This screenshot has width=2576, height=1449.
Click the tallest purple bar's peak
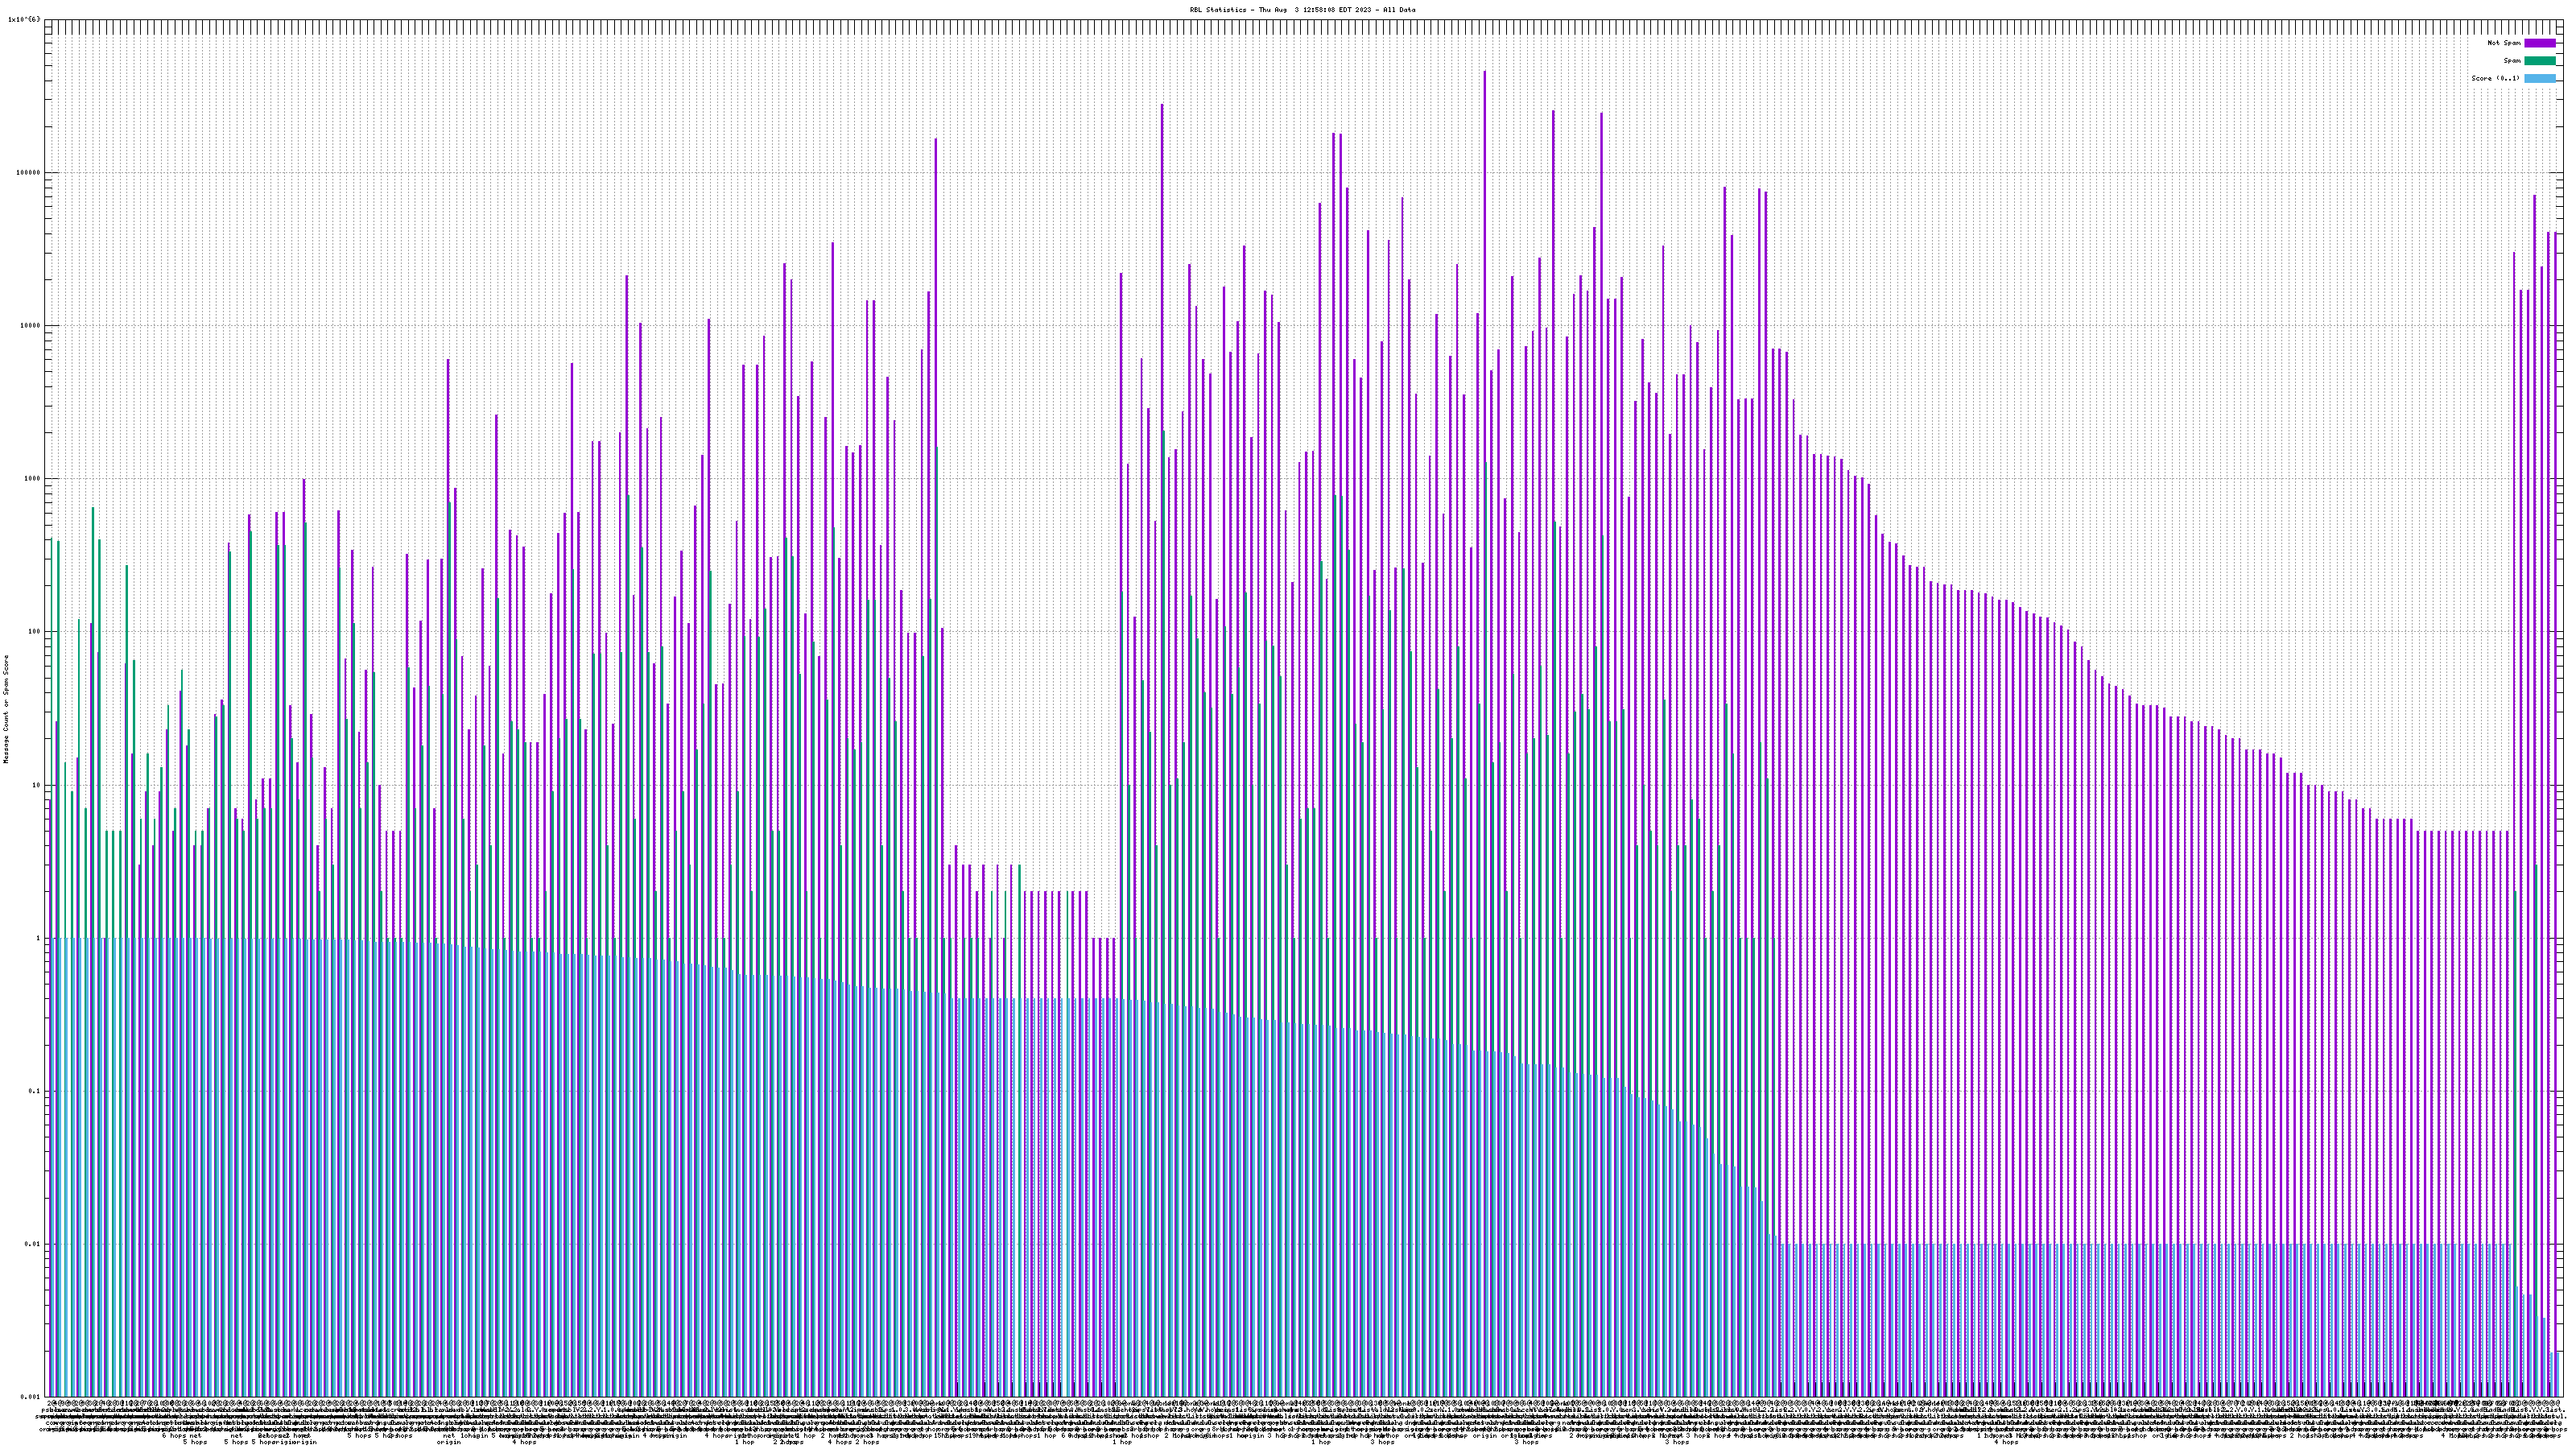[x=1484, y=73]
